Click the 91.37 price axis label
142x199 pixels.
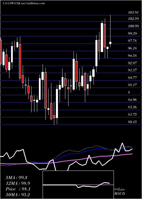[x=133, y=70]
